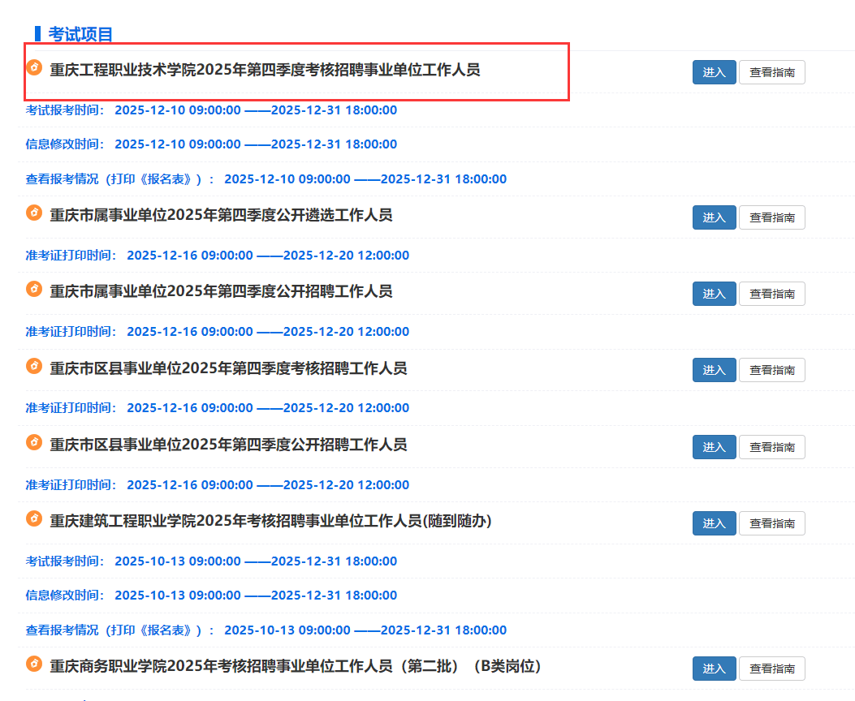Open 查看指南 for 重庆工程职业技术学院 exam
Viewport: 855px width, 701px height.
[x=771, y=72]
